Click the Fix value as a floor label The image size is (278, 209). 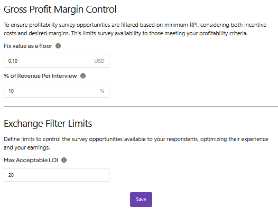(28, 46)
